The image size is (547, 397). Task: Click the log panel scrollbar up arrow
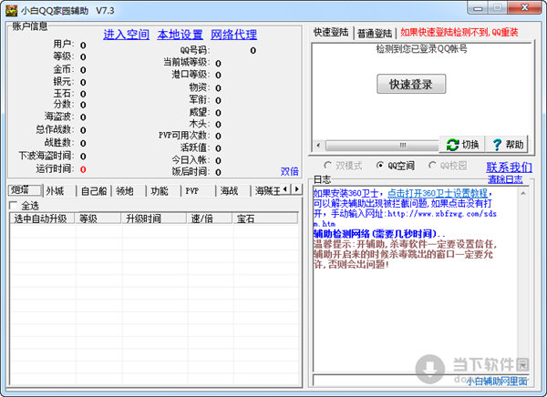523,193
